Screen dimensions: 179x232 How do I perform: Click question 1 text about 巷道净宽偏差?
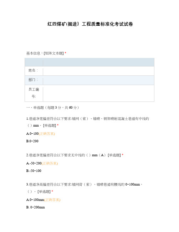click(x=88, y=122)
